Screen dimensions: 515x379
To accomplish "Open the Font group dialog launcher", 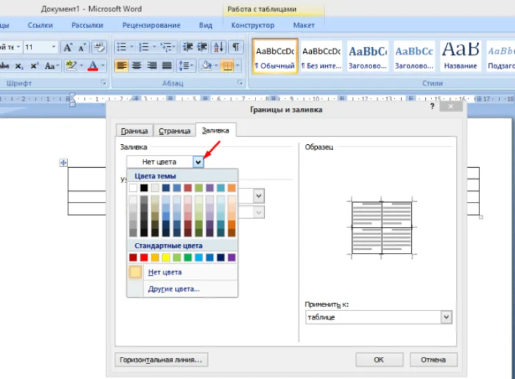I will tap(104, 83).
